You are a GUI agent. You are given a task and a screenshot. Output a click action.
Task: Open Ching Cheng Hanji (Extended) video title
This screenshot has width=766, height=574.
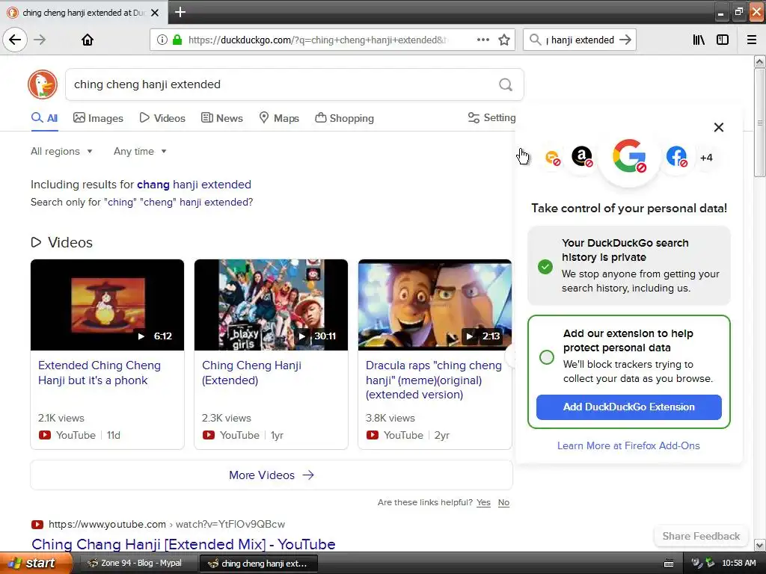(251, 373)
